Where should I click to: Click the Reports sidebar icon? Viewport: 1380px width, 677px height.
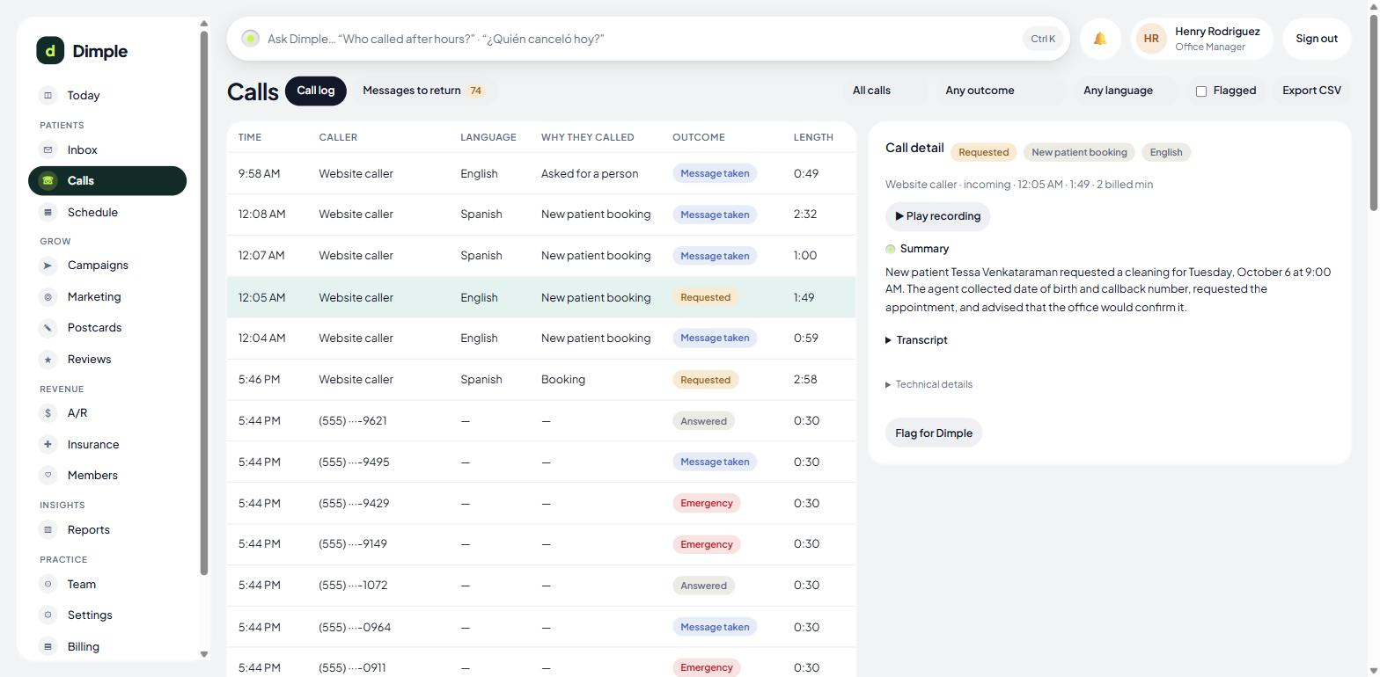click(x=48, y=529)
